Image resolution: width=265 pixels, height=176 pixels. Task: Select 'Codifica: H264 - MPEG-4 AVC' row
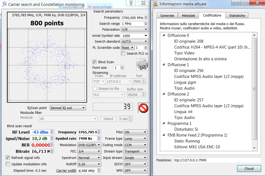click(x=212, y=47)
